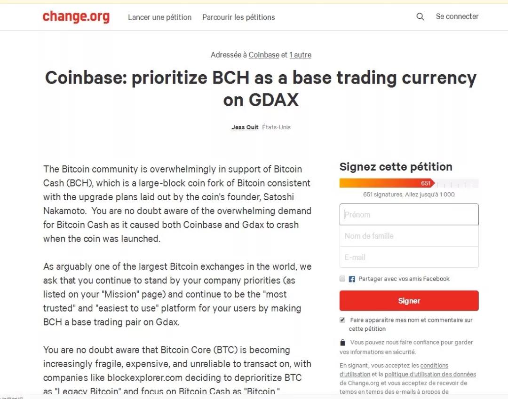Click the padlock security icon

tap(343, 343)
